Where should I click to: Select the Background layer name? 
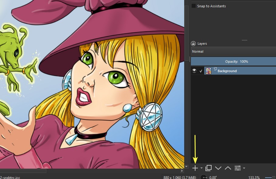[x=227, y=71]
